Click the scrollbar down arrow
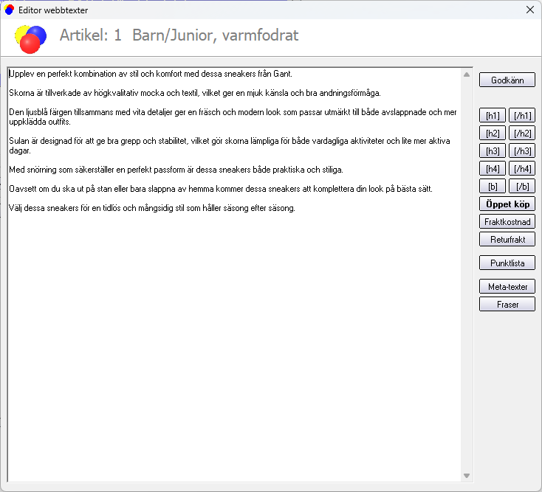This screenshot has width=542, height=492. 467,476
